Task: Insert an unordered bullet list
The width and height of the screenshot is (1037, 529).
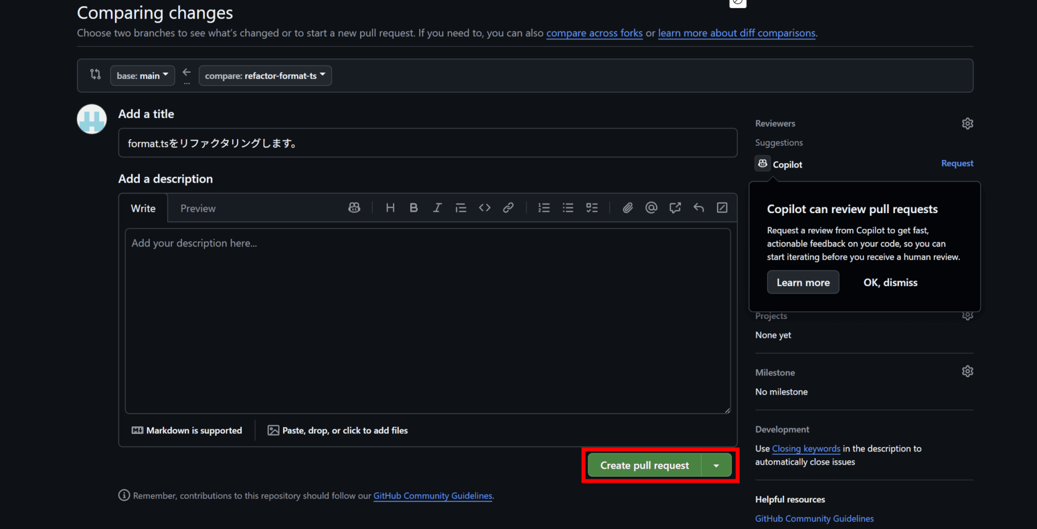Action: click(x=568, y=208)
